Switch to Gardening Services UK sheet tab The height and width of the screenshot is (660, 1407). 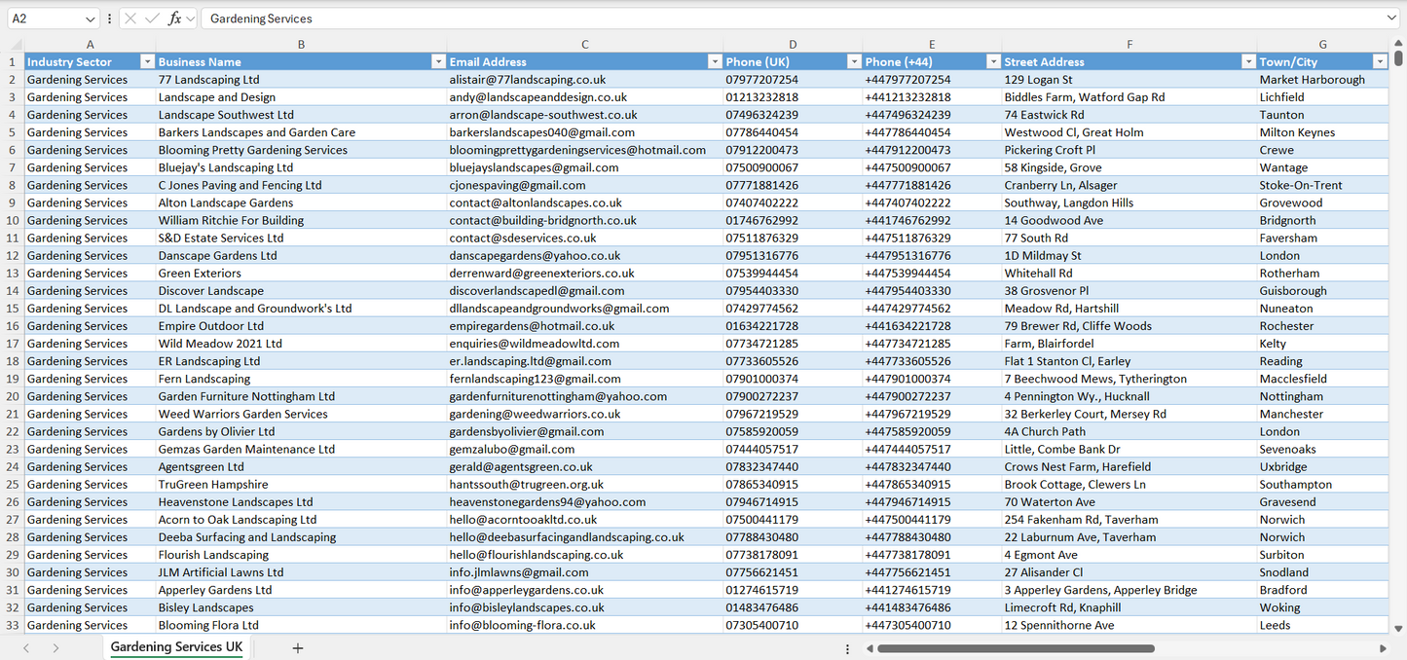pyautogui.click(x=176, y=647)
